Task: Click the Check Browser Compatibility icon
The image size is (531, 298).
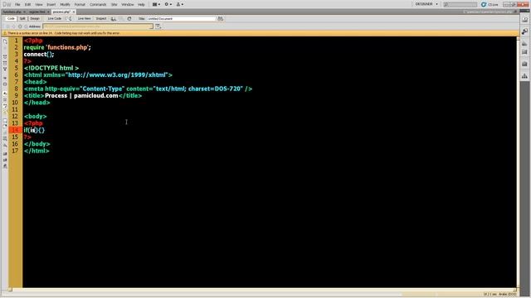Action: pos(221,18)
